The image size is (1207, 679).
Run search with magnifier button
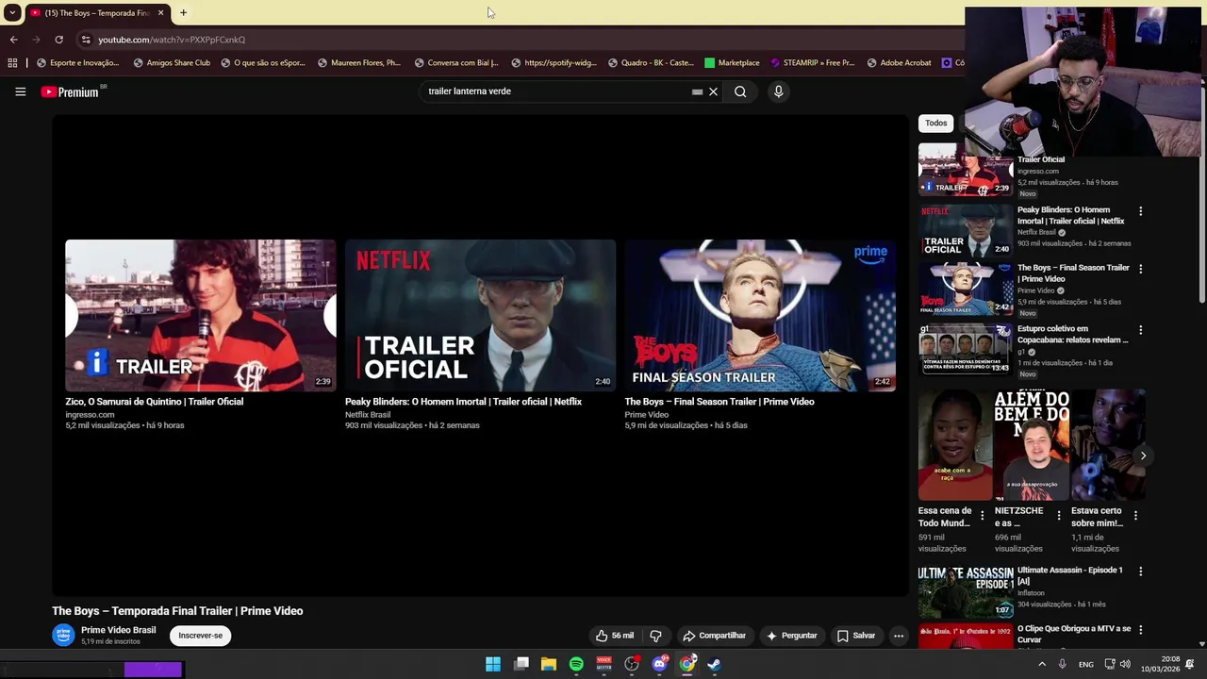pos(740,91)
